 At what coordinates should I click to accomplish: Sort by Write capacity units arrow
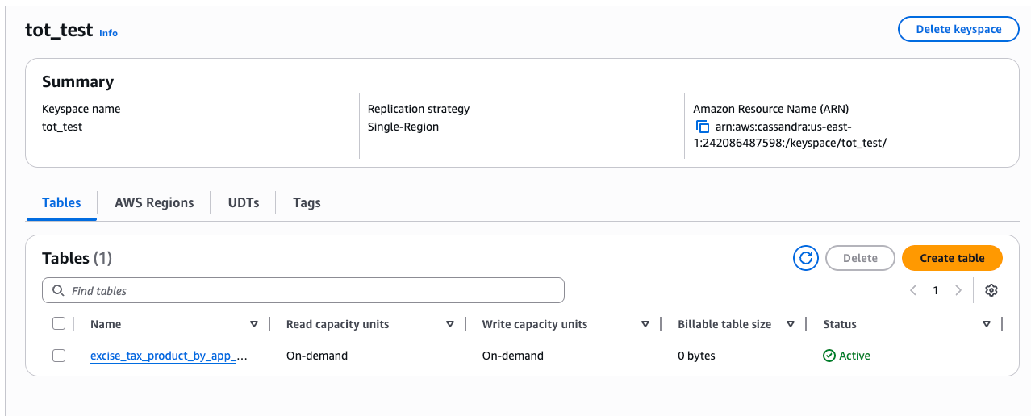(645, 324)
